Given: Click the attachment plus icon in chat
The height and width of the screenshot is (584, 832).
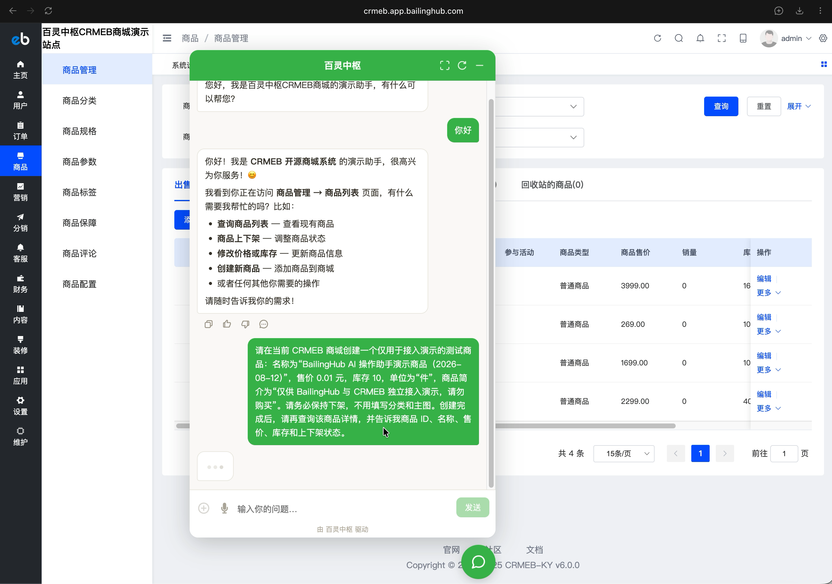Looking at the screenshot, I should click(x=204, y=508).
